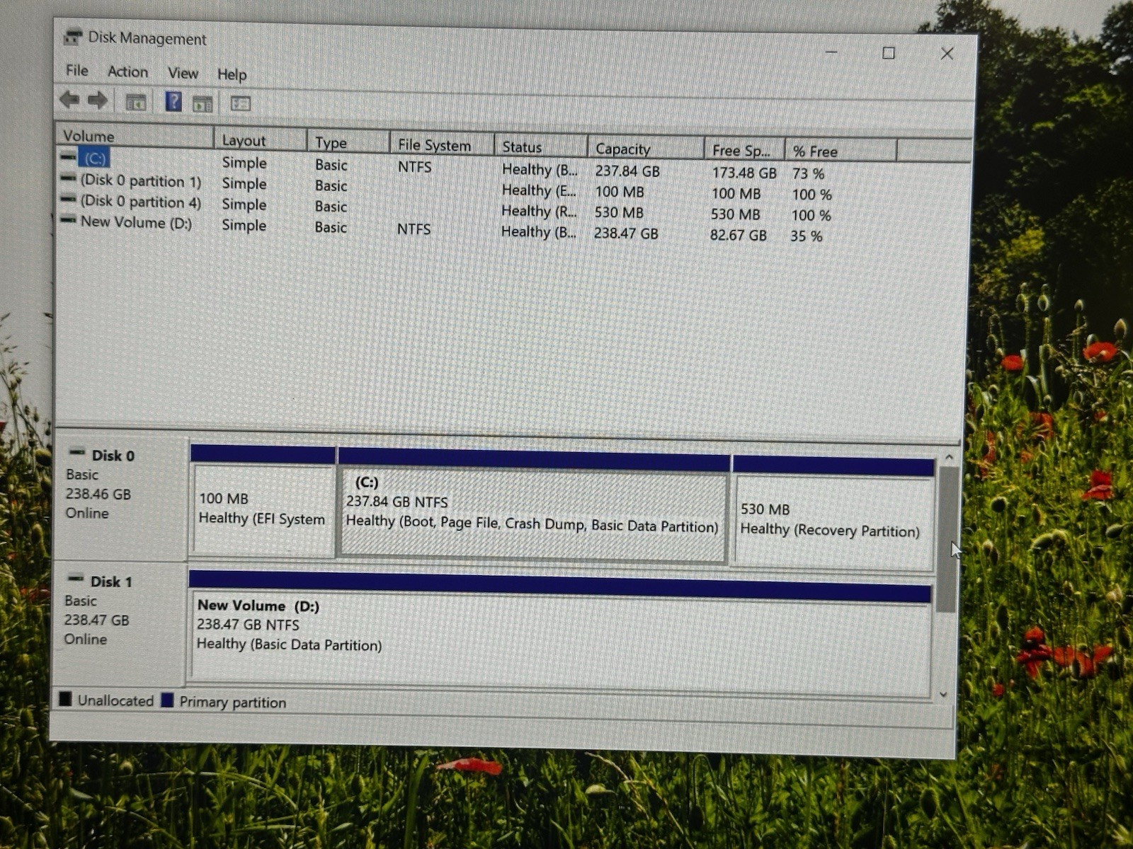The width and height of the screenshot is (1133, 849).
Task: Click the scroll up arrow of disk pane
Action: [x=949, y=458]
